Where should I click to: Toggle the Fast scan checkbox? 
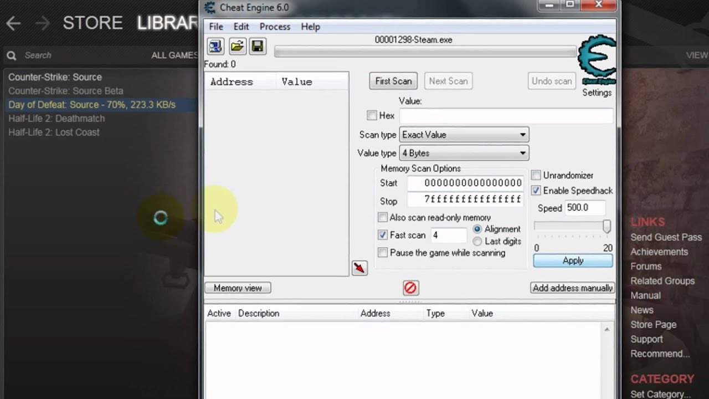click(383, 235)
